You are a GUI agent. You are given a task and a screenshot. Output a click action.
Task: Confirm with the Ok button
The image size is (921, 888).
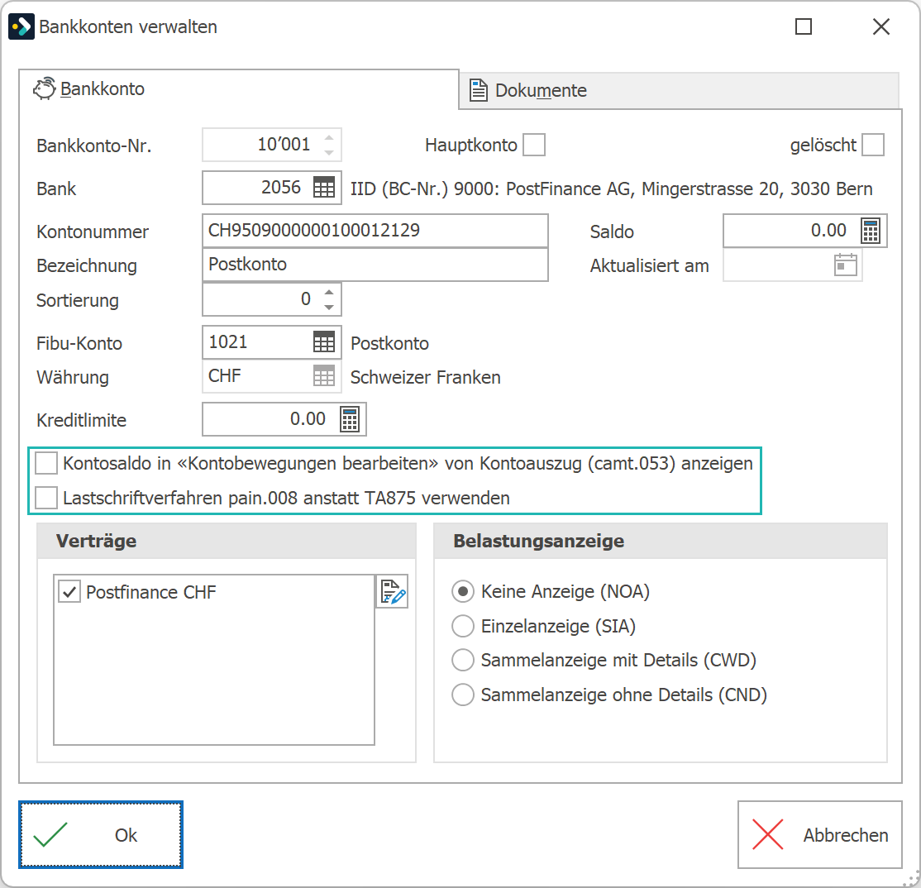click(100, 834)
